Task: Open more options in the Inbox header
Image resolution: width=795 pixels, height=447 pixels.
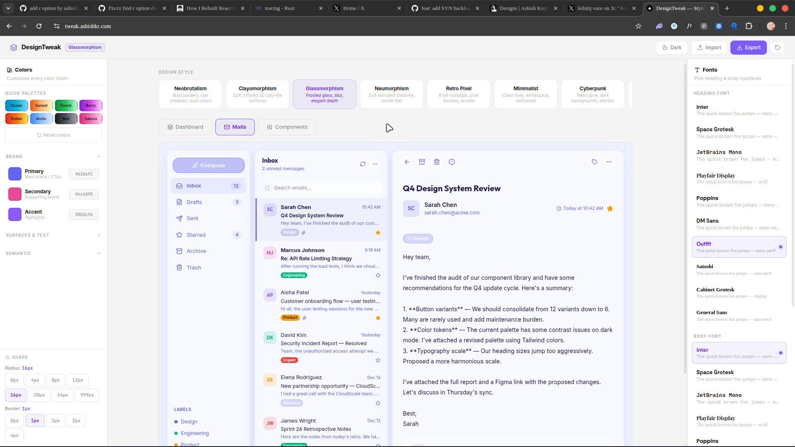Action: point(375,164)
